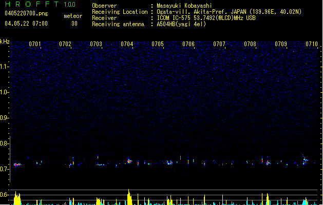Image resolution: width=323 pixels, height=205 pixels.
Task: Click the 1.1 kHz axis tick label
Action: pos(4,67)
